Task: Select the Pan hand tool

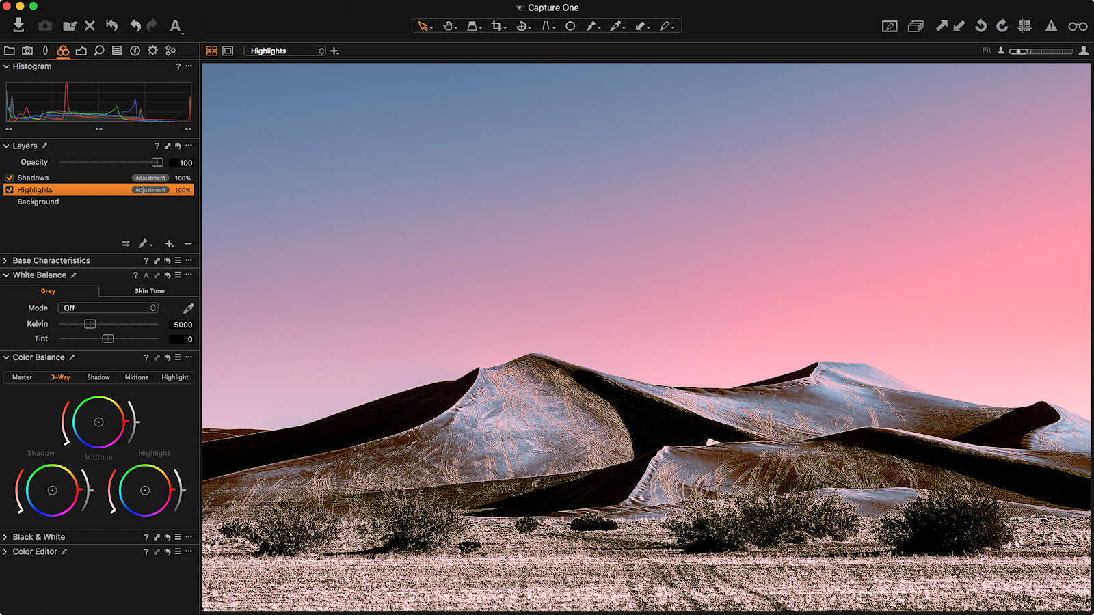Action: click(448, 26)
